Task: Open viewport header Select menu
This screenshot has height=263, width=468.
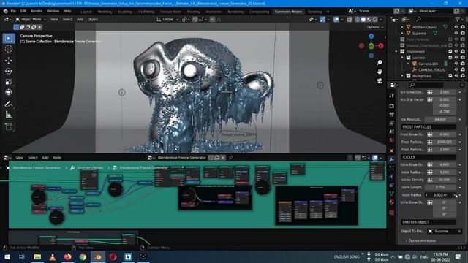Action: [x=67, y=20]
